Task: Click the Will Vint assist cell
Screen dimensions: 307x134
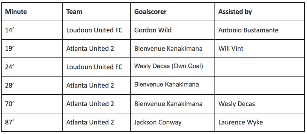Action: click(x=260, y=48)
